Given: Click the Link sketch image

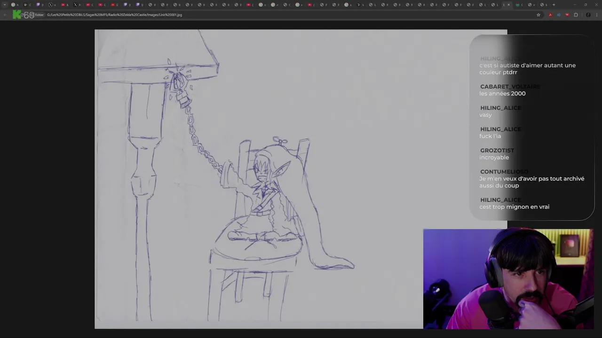Looking at the screenshot, I should (301, 179).
